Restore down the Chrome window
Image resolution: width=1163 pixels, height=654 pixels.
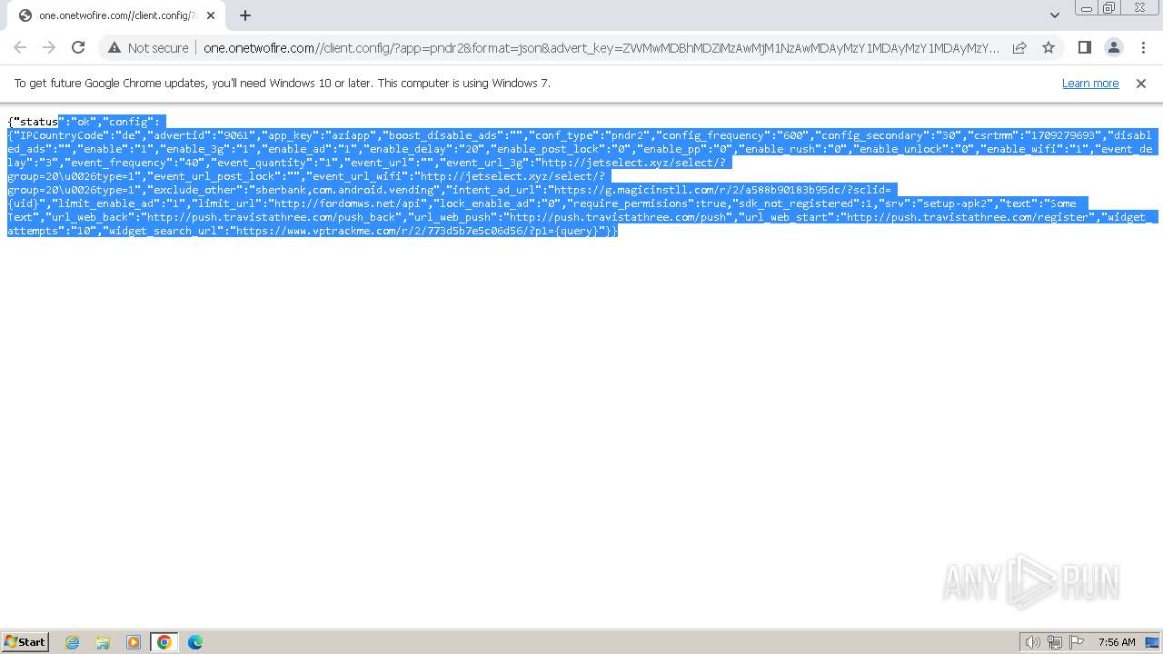point(1109,8)
